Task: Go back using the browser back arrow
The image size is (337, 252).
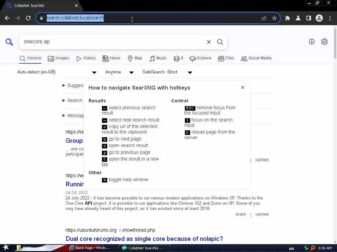Action: click(7, 18)
